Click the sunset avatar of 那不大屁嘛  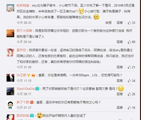(10, 33)
